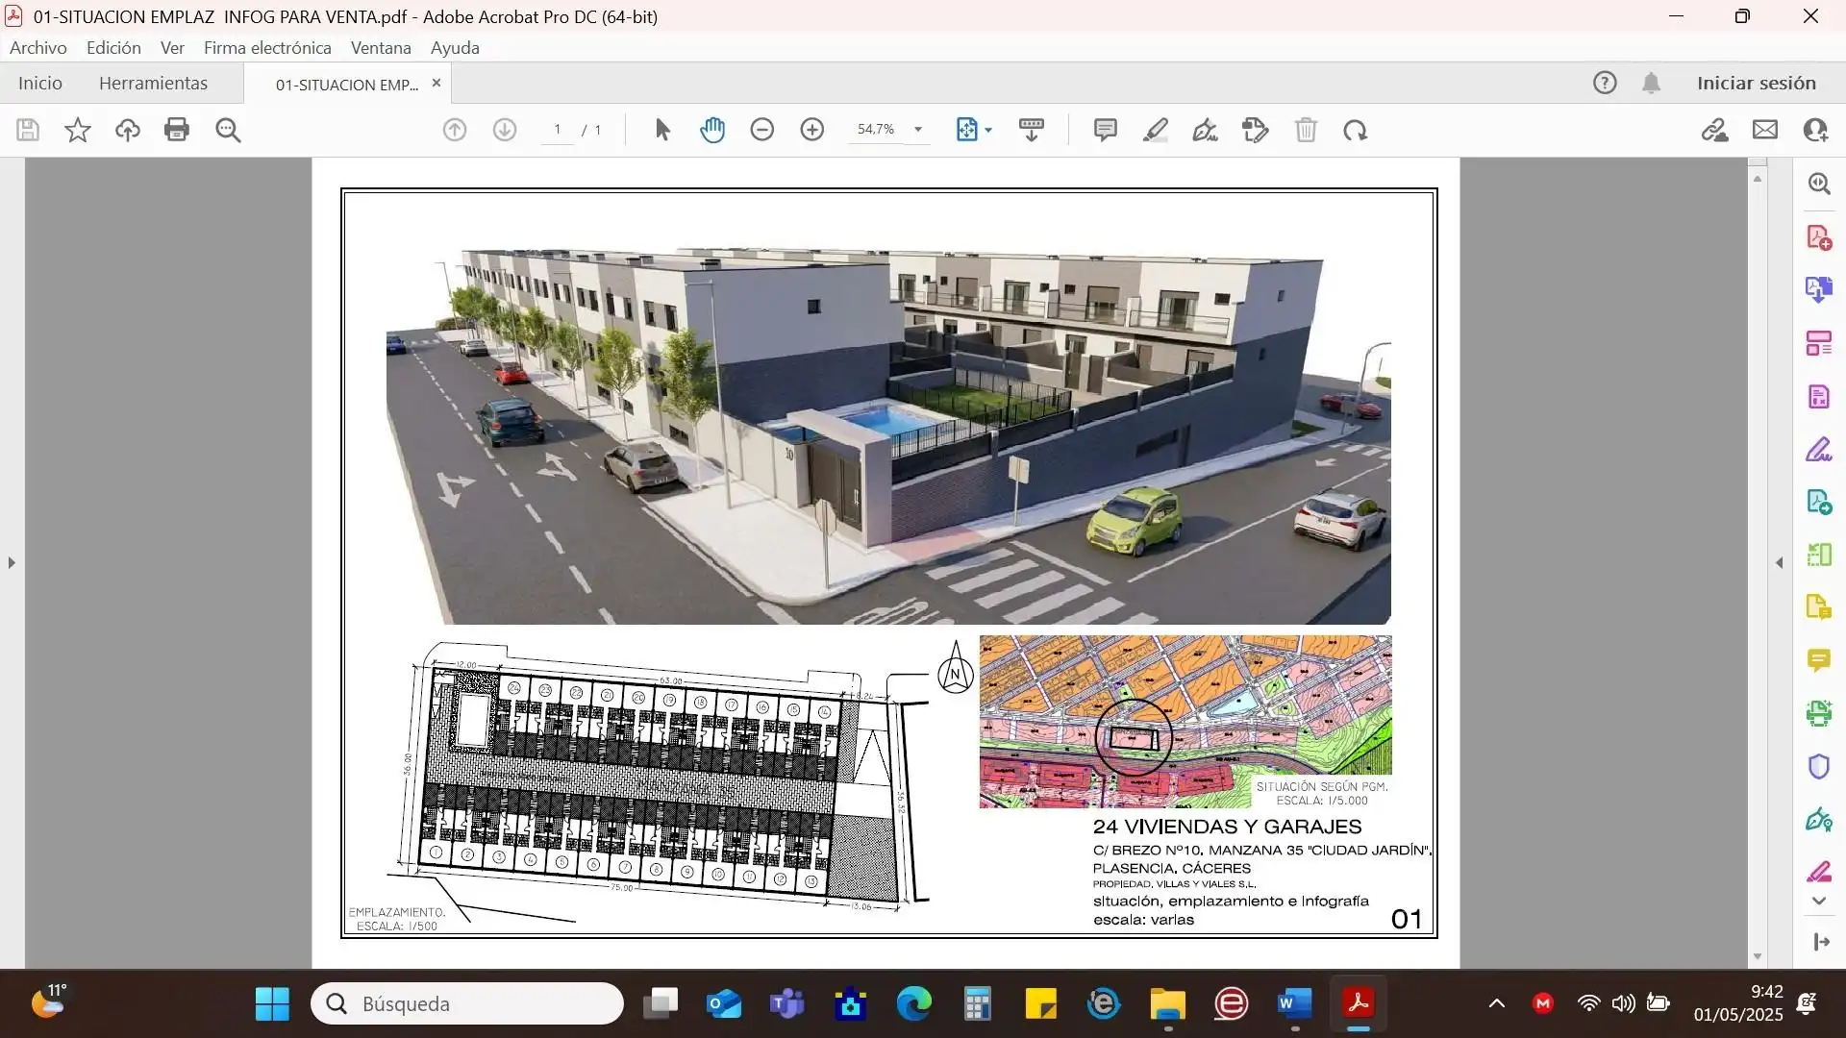
Task: Add a sticky note comment
Action: pos(1105,130)
